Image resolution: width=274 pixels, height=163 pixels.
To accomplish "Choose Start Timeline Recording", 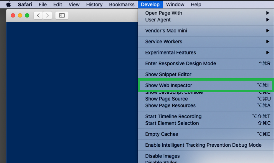I will point(206,116).
